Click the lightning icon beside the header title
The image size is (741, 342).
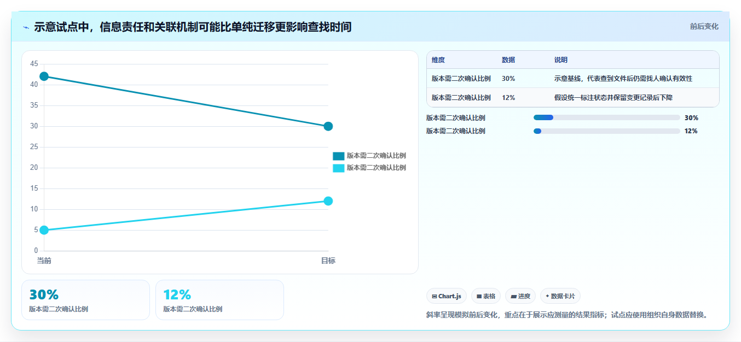pos(26,27)
